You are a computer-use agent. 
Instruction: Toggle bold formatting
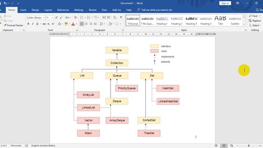28,24
